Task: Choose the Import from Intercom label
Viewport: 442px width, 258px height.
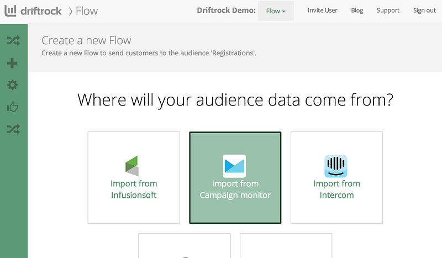Action: (336, 189)
